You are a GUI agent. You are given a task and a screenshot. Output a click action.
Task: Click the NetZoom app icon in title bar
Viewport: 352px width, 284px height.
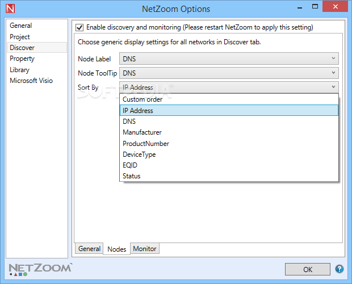coord(10,9)
